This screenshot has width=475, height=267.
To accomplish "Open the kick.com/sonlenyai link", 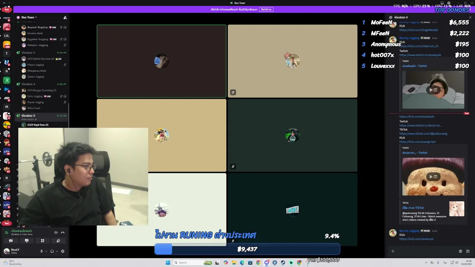I will pos(416,239).
